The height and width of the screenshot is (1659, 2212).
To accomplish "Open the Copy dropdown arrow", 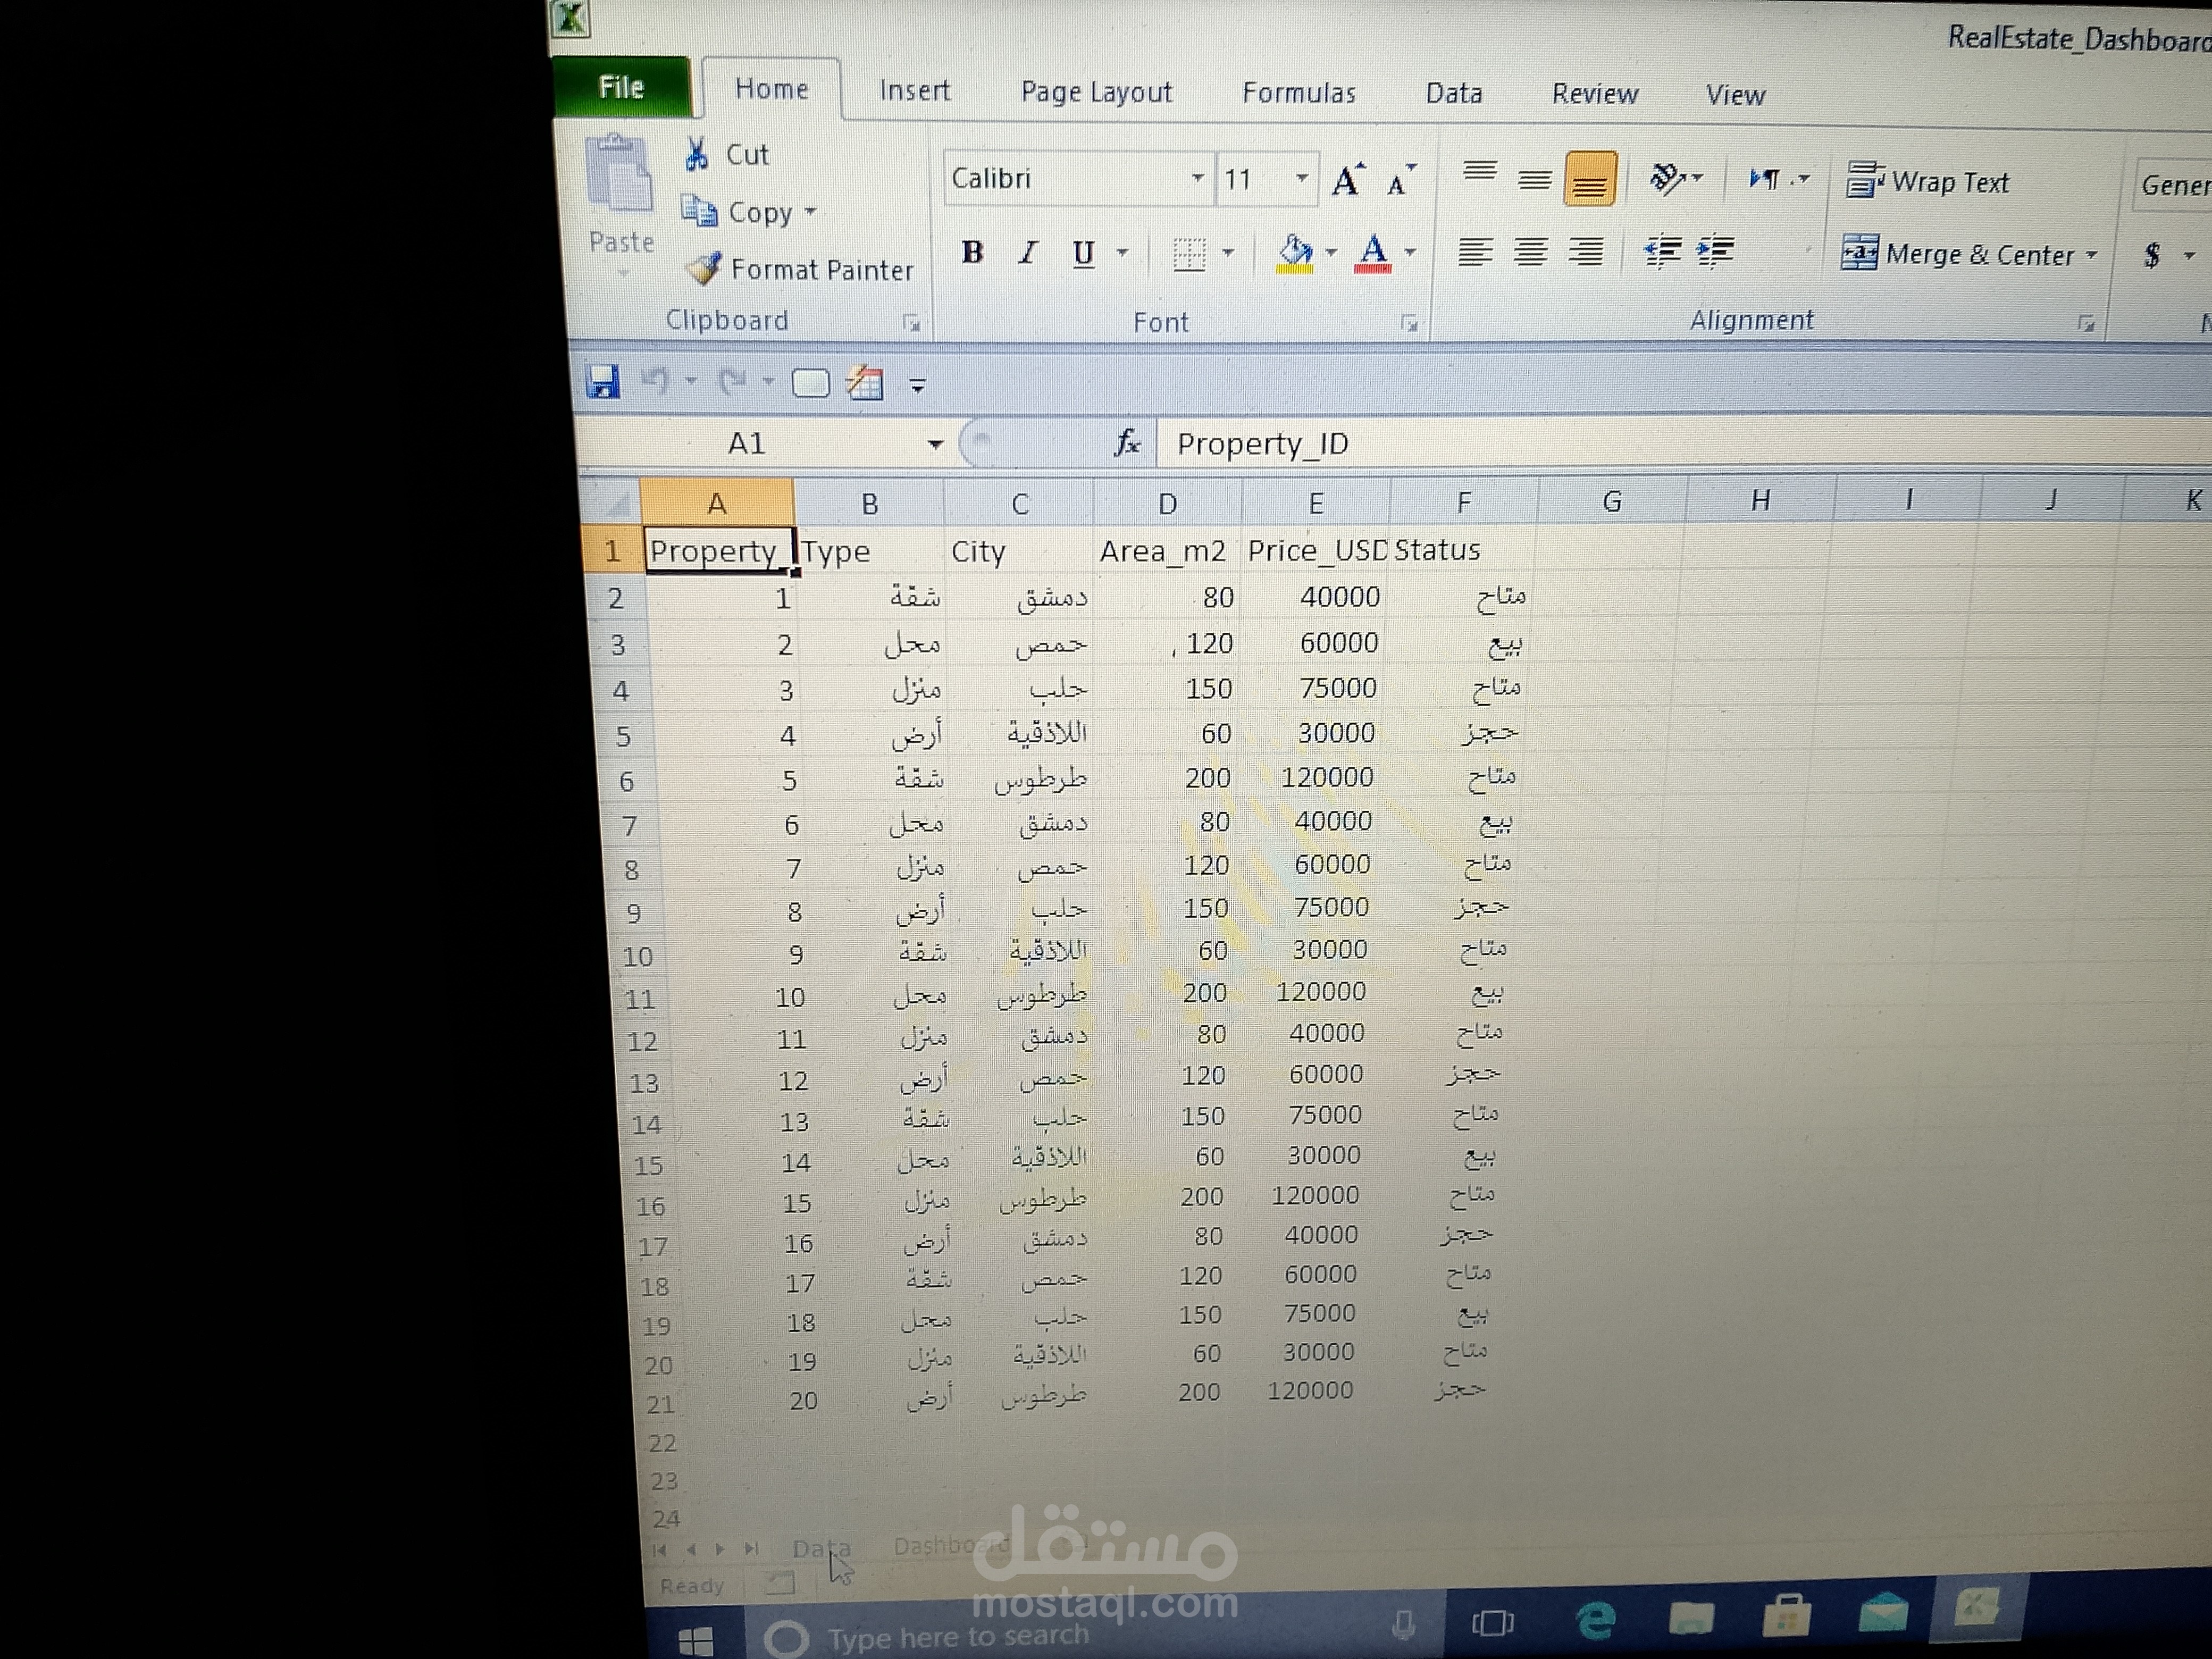I will (x=810, y=212).
